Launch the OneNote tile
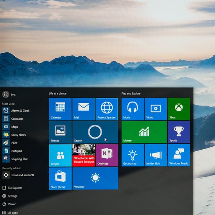Screen dimensions: 215x215 (x=107, y=155)
